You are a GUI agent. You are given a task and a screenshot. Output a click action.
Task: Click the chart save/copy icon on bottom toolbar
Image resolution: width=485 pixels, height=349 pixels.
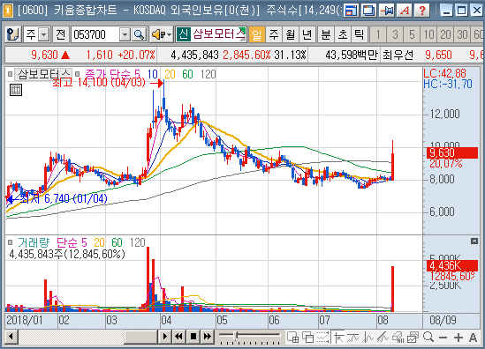413,338
